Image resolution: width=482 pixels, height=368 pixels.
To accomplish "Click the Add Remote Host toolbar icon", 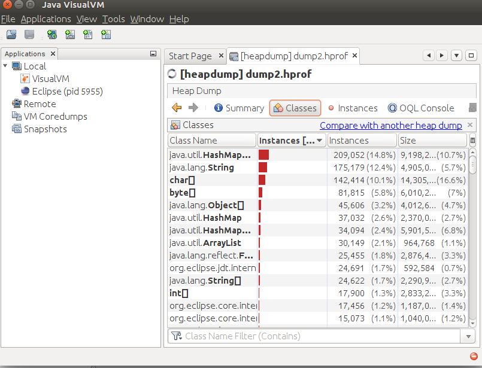I will coord(52,34).
